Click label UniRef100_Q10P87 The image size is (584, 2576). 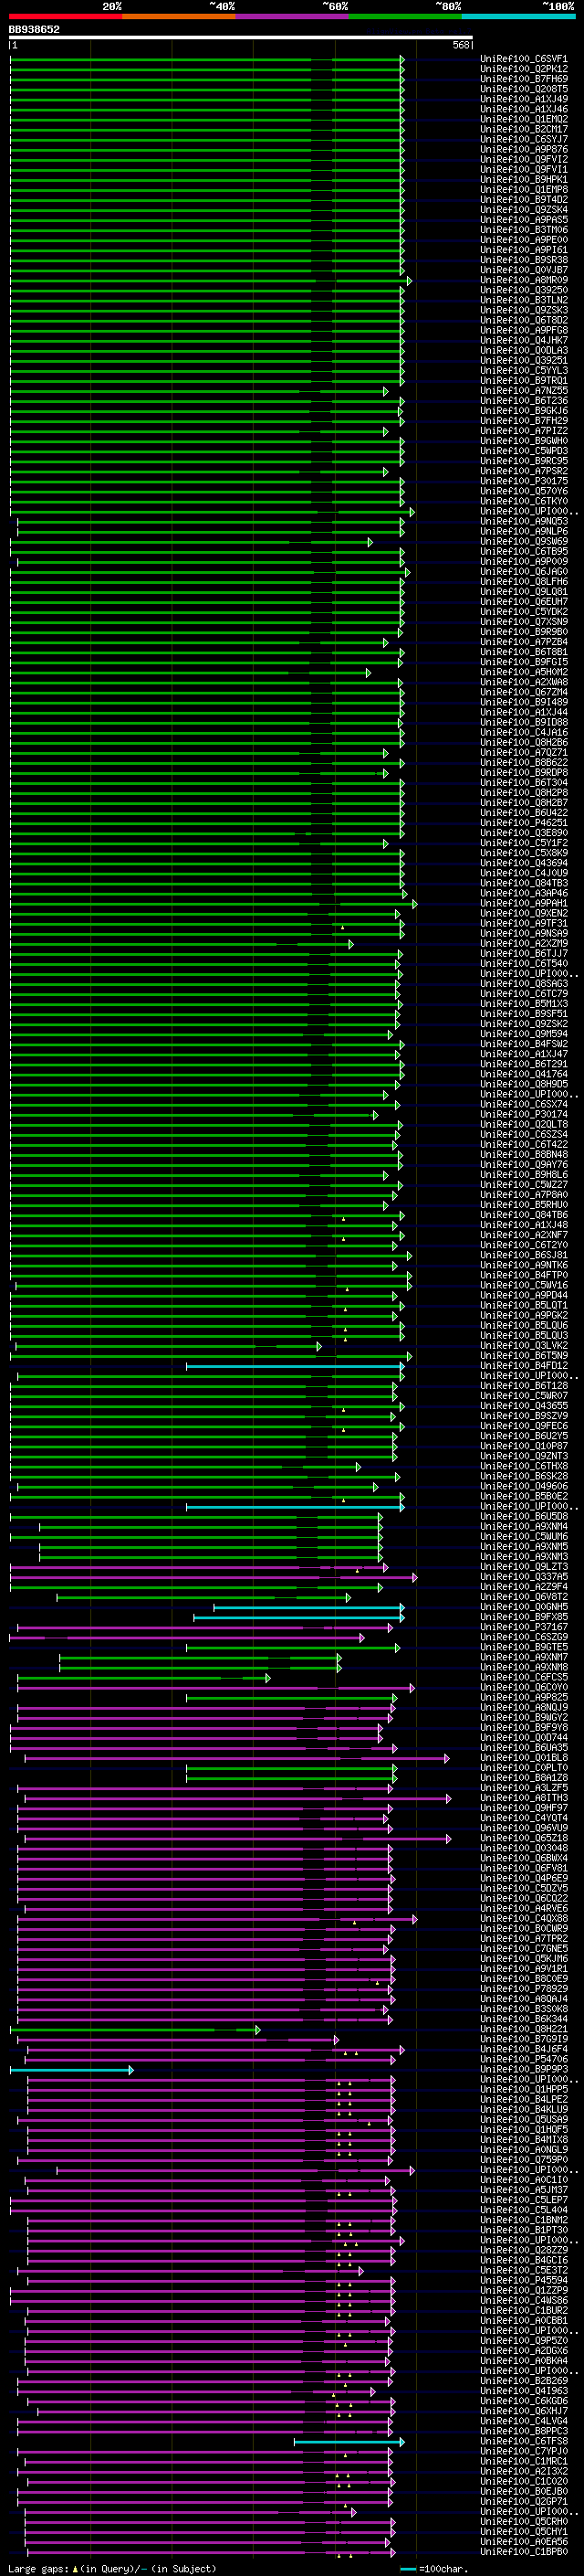(524, 1446)
